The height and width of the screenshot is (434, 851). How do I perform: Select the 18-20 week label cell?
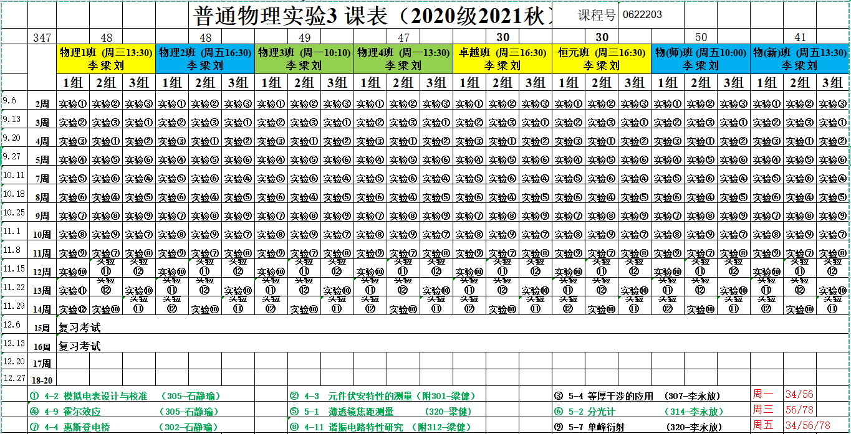pyautogui.click(x=42, y=380)
